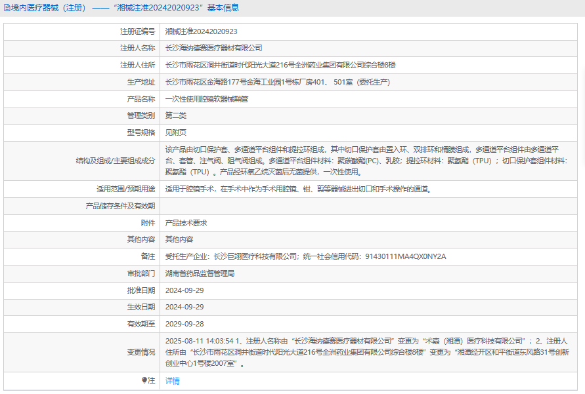Click the 适用范围/预期用途 label

tap(125, 189)
